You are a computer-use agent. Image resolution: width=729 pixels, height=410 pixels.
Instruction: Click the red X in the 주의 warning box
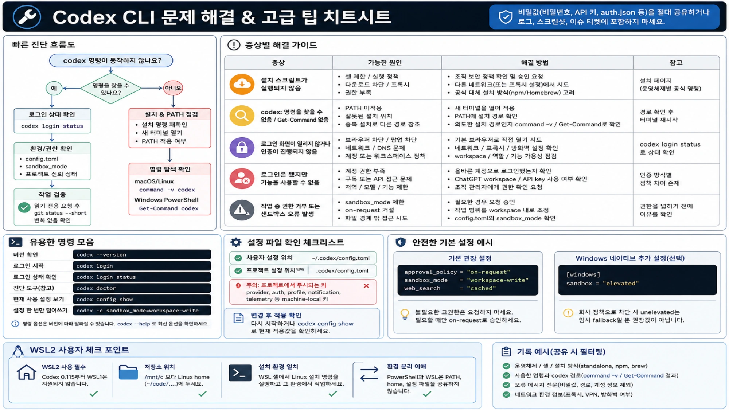pos(366,286)
